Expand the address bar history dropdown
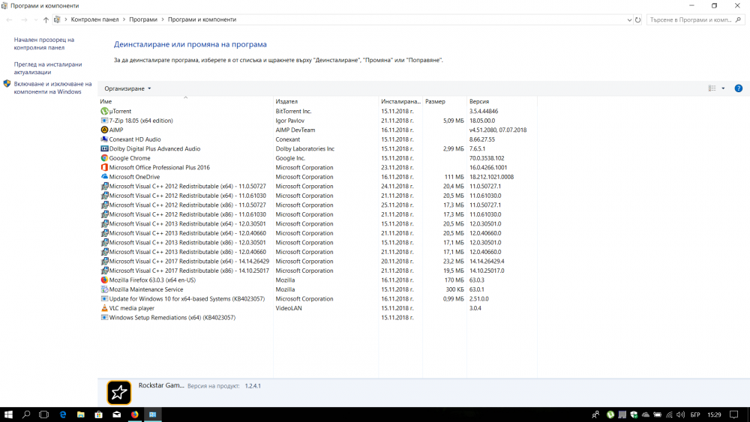The height and width of the screenshot is (422, 750). (629, 19)
